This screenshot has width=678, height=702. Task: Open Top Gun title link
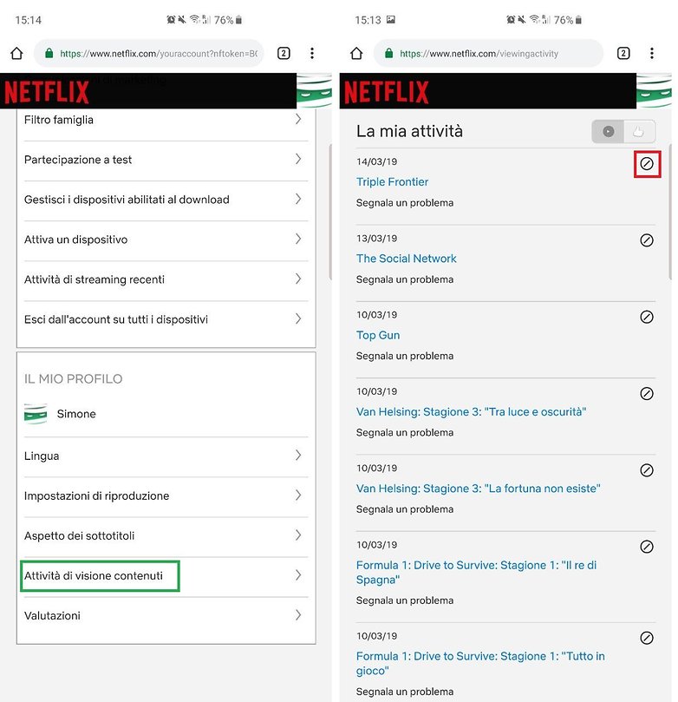pyautogui.click(x=378, y=335)
